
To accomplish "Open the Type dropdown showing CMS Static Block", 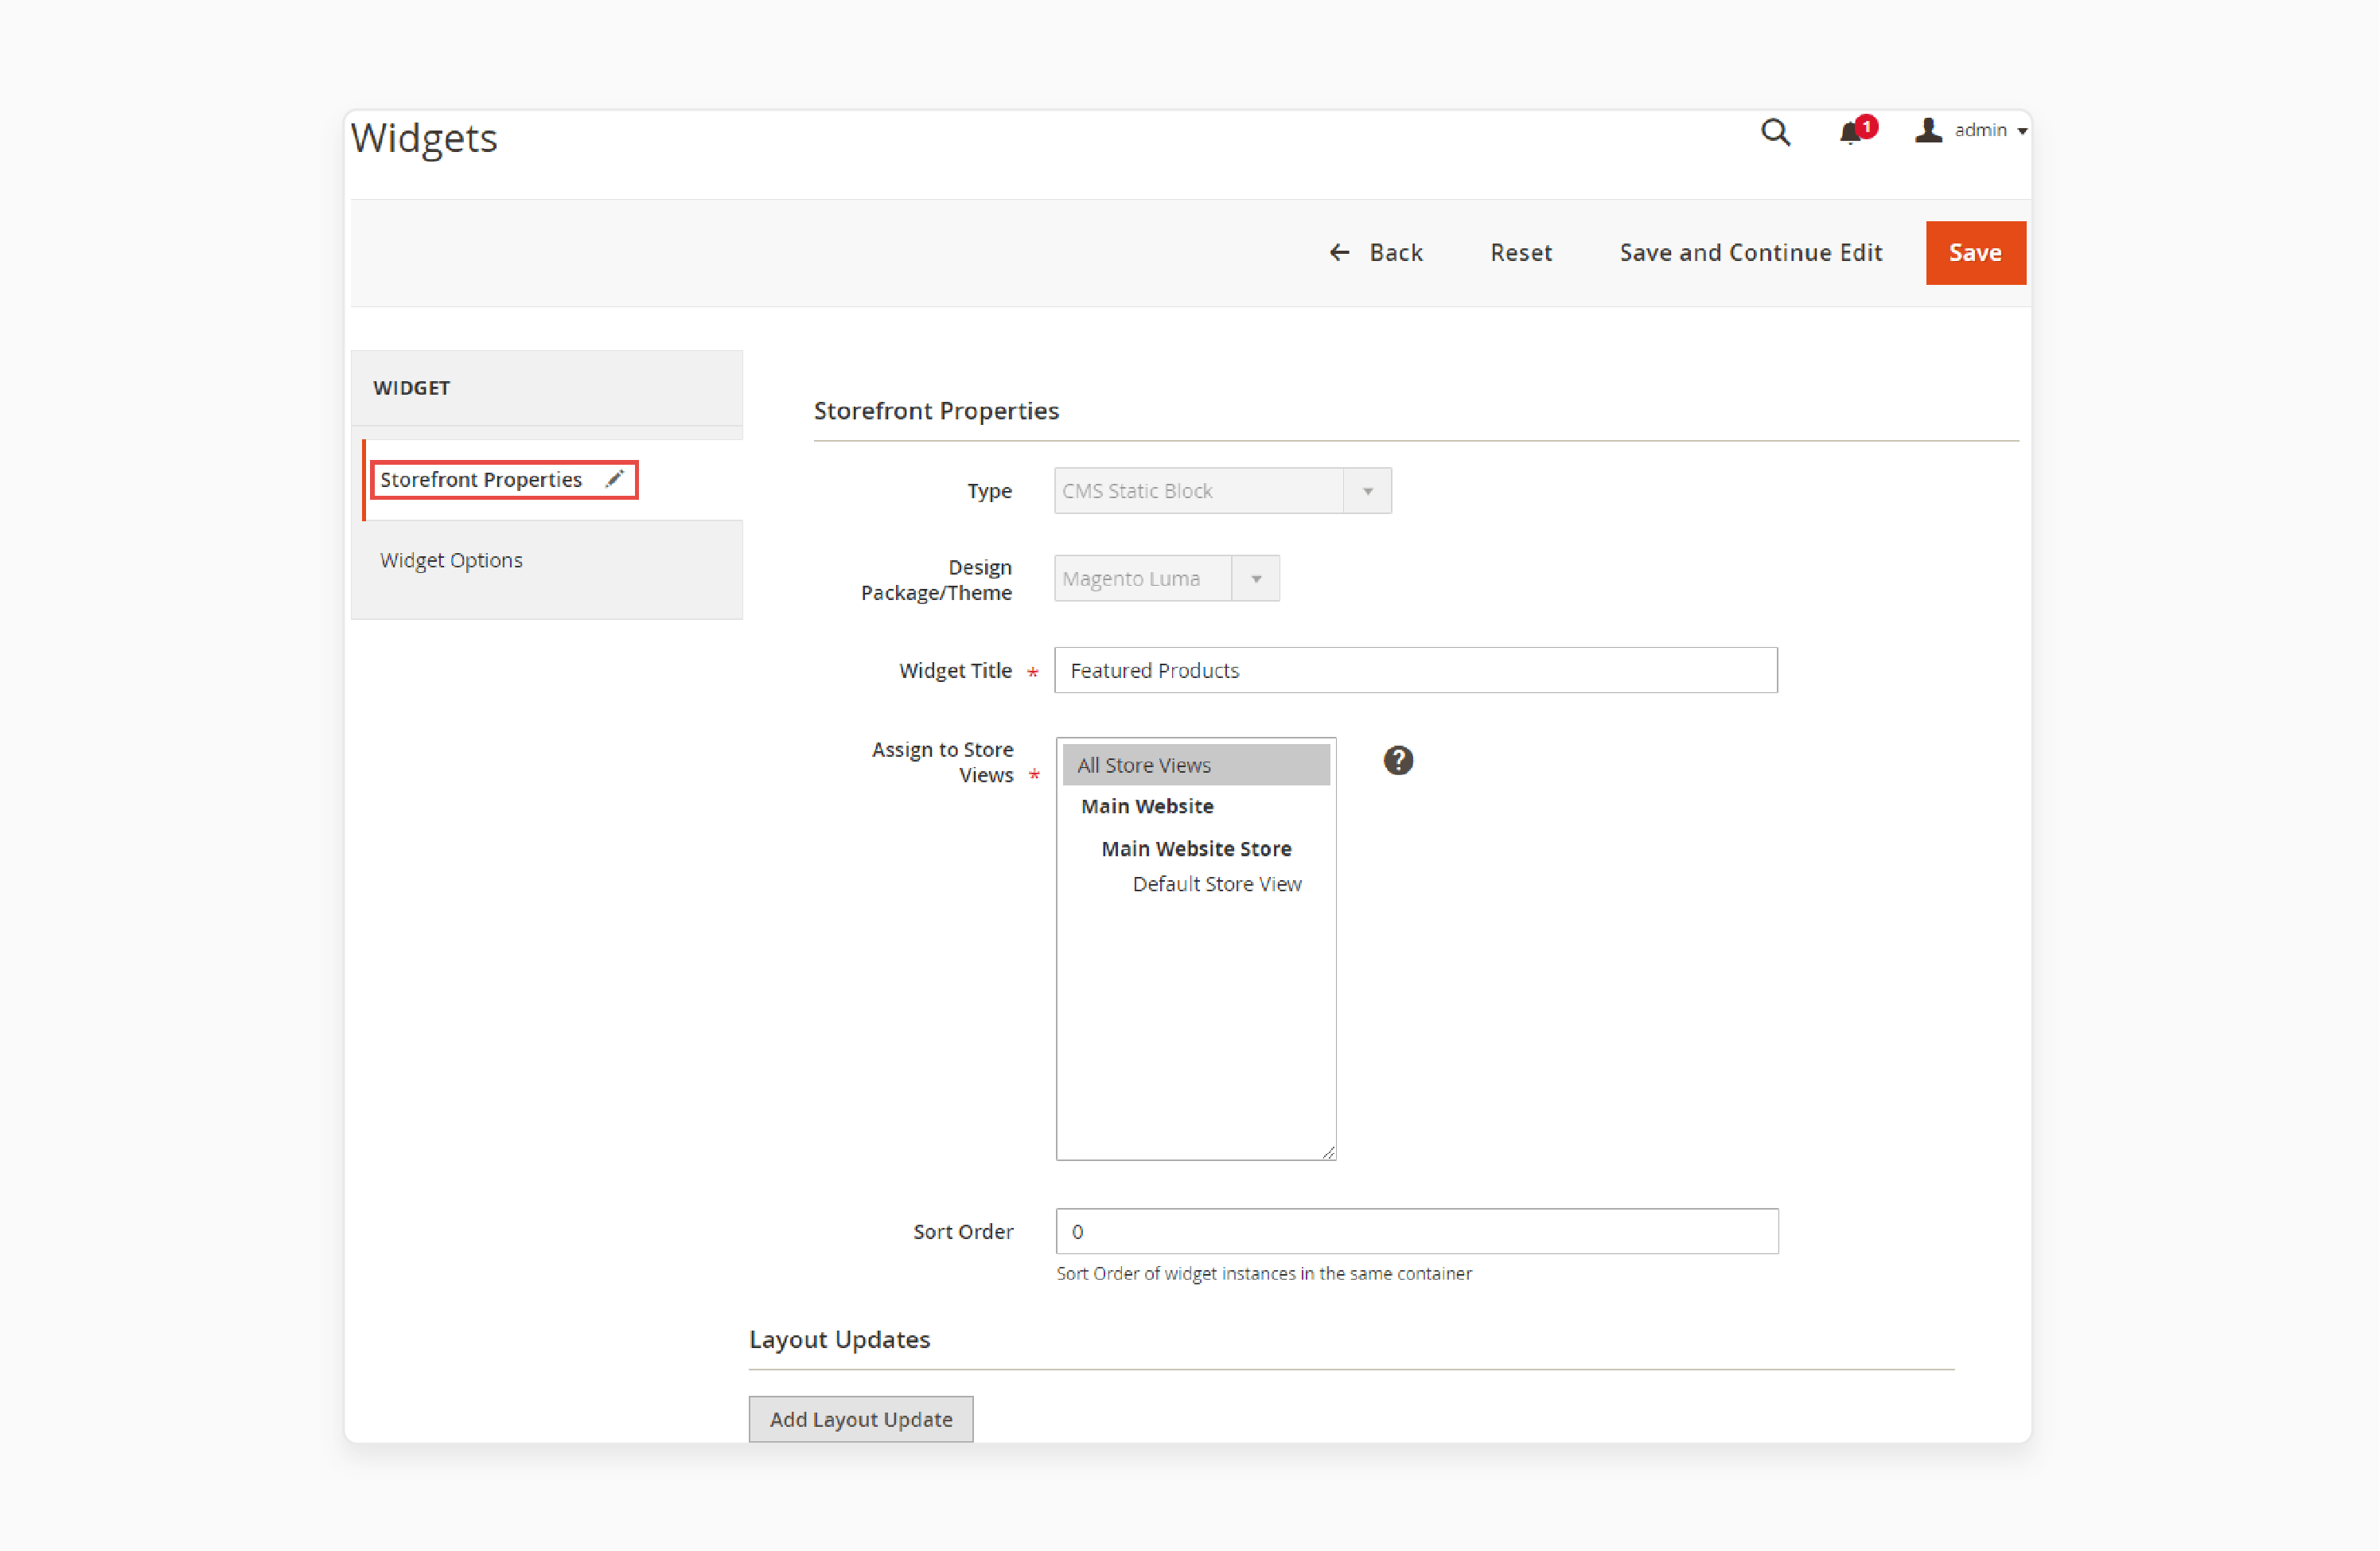I will coord(1222,491).
